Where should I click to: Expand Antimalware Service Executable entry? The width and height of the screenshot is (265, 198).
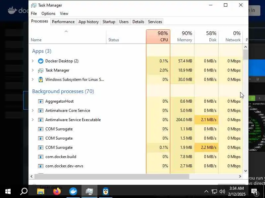pos(33,120)
